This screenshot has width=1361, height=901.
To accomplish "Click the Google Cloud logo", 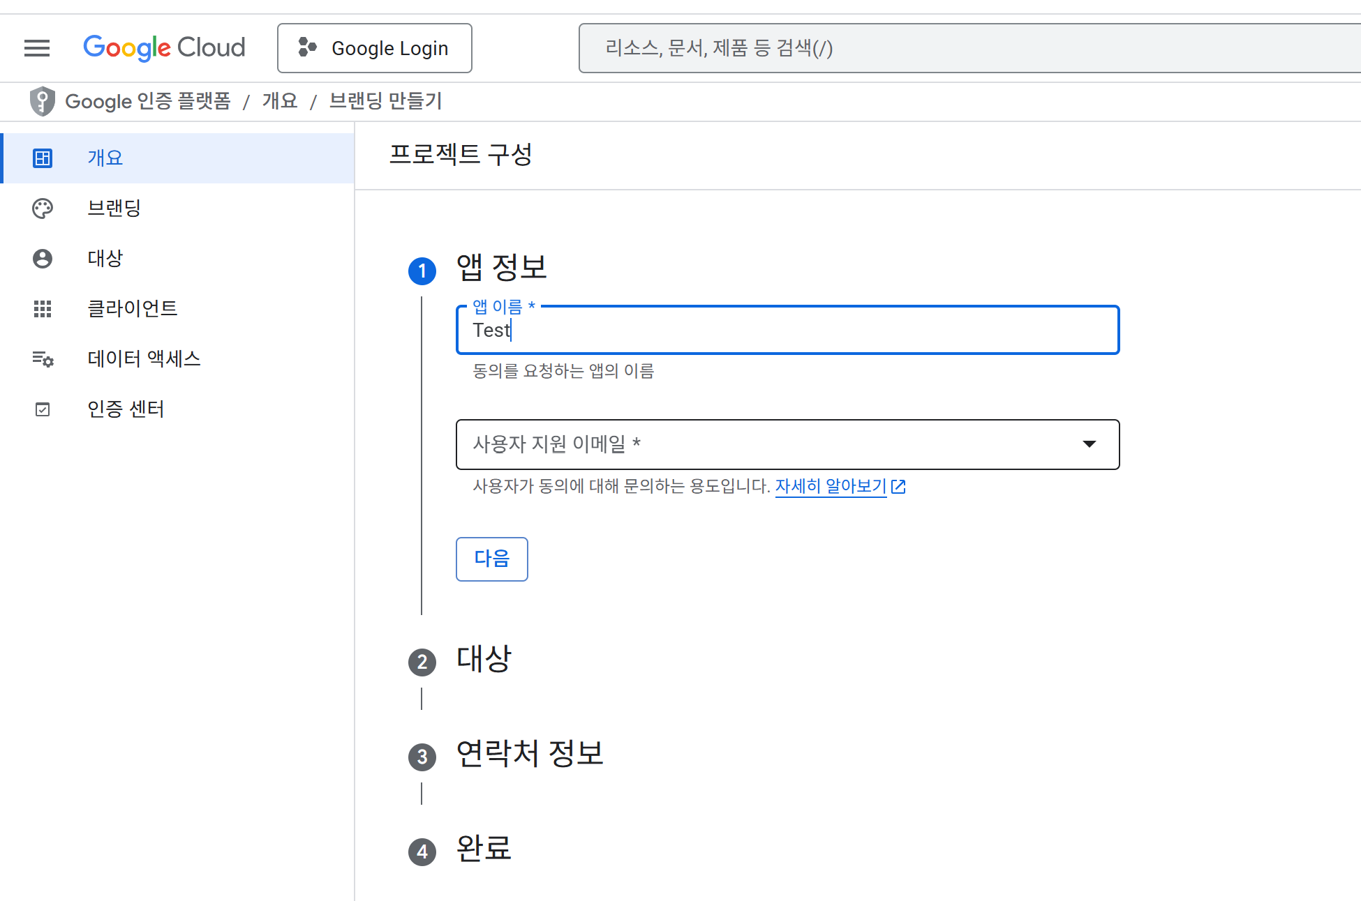I will click(164, 48).
